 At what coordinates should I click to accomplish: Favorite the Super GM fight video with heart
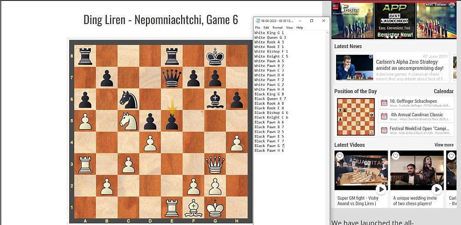(340, 156)
